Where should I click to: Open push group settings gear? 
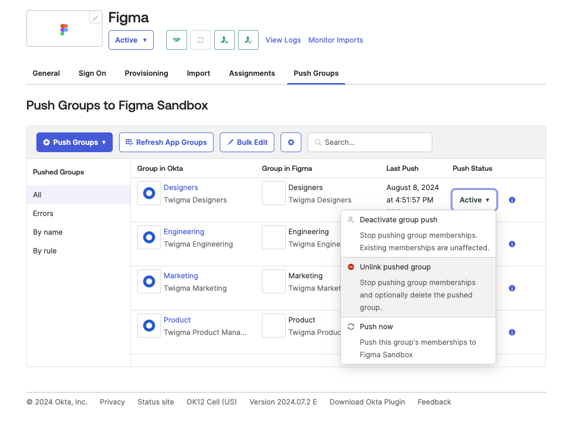click(x=291, y=142)
